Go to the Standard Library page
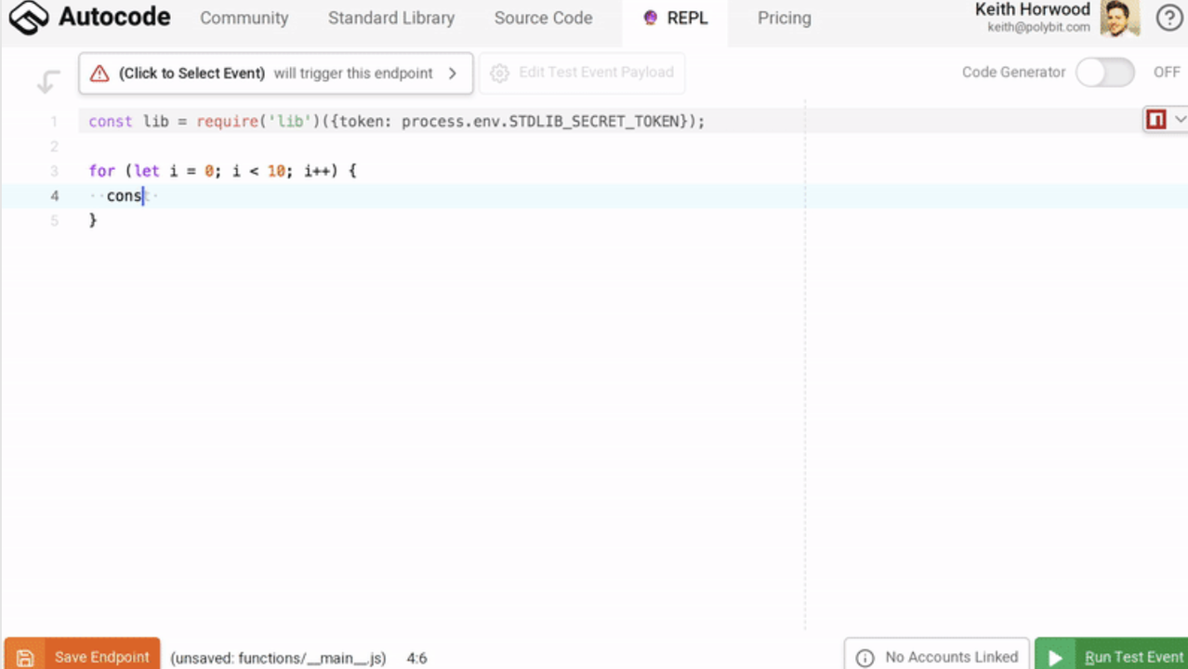 coord(391,19)
